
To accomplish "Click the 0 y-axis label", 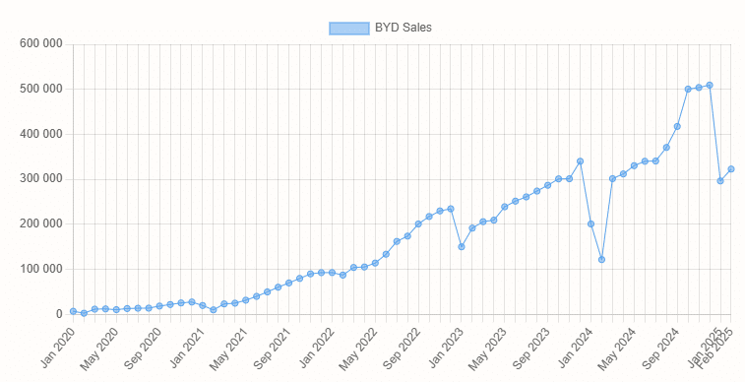I will point(59,314).
